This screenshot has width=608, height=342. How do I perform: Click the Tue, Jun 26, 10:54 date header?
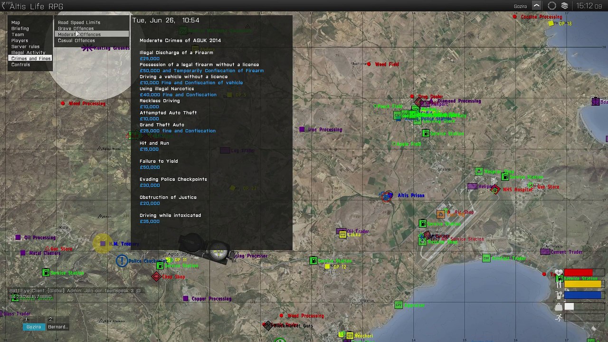165,20
